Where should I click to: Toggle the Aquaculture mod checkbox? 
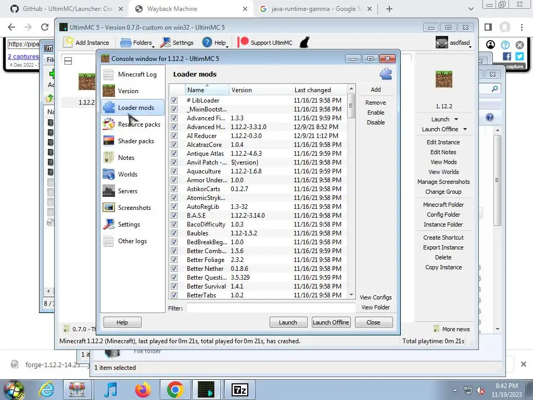tap(174, 171)
